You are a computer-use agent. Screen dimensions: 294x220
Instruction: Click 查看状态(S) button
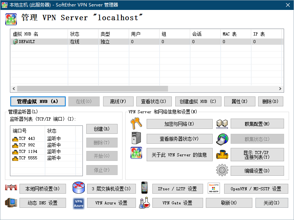click(154, 101)
